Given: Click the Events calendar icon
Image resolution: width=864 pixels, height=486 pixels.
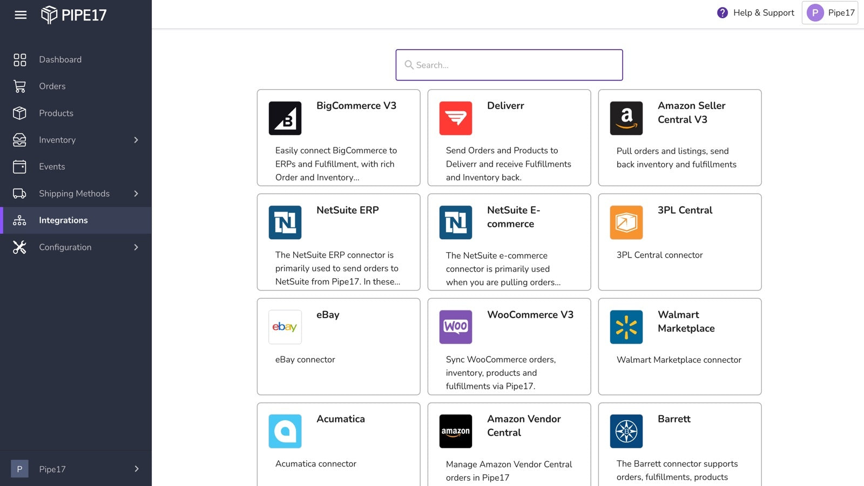Looking at the screenshot, I should [x=20, y=166].
